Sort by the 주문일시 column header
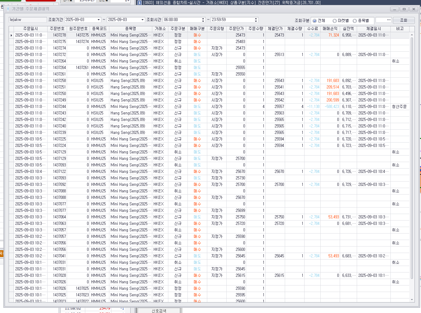Viewport: 421px width, 313px height. click(x=31, y=28)
